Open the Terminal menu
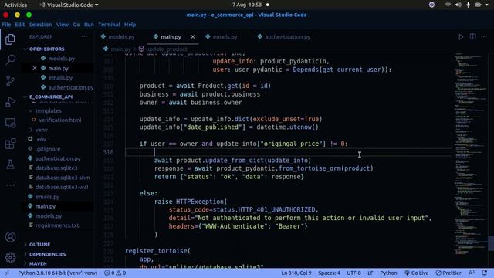Viewport: 494px width, 278px height. click(x=109, y=25)
